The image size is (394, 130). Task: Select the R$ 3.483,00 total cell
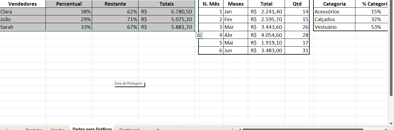(266, 50)
